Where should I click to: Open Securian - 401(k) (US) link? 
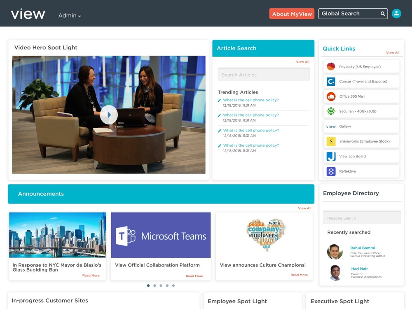(x=362, y=111)
